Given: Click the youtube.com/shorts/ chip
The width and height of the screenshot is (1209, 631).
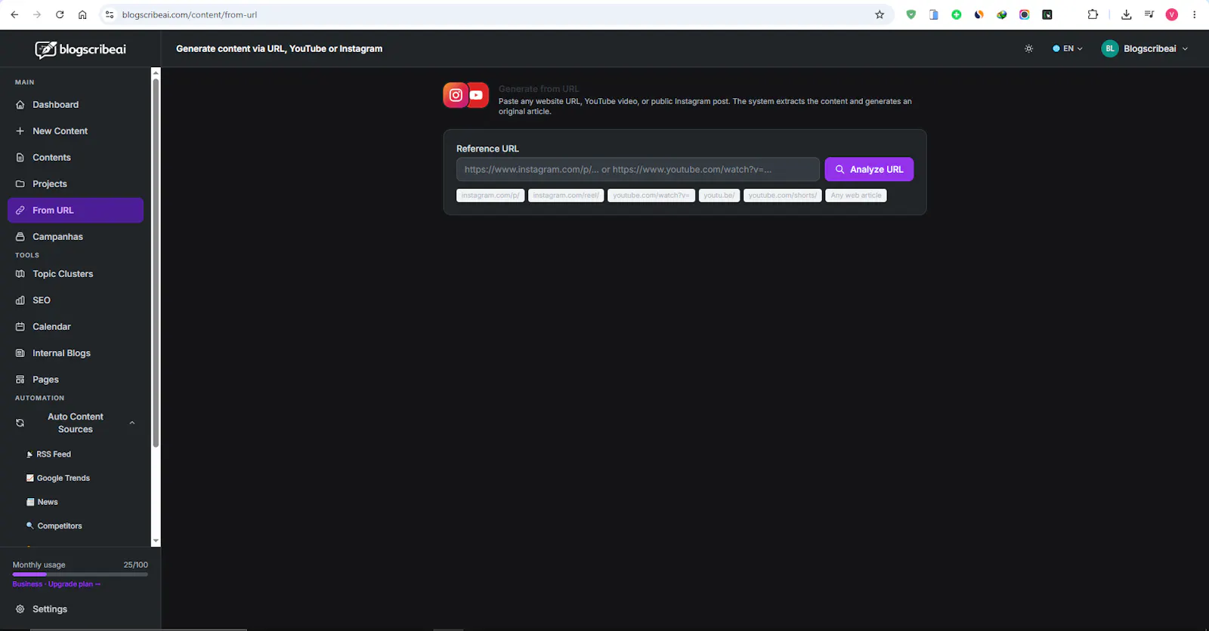Looking at the screenshot, I should (783, 195).
